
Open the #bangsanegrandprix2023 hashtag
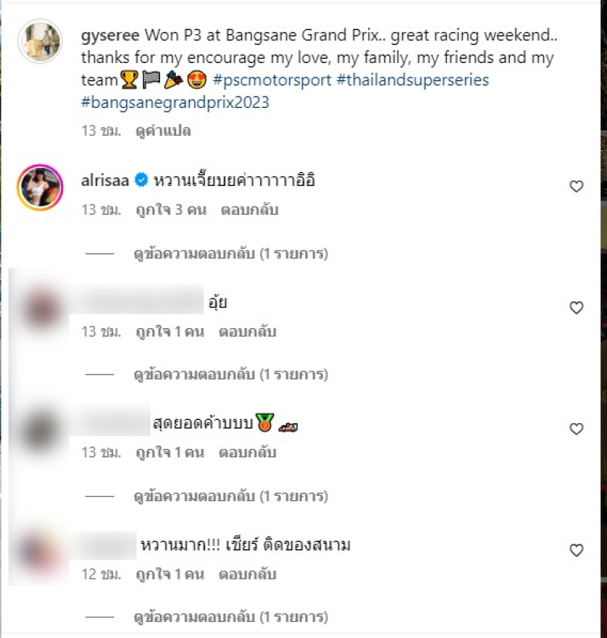175,102
